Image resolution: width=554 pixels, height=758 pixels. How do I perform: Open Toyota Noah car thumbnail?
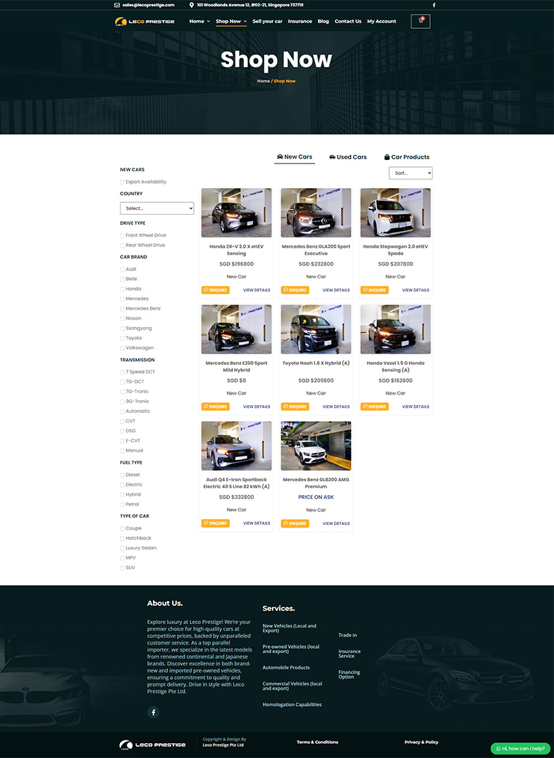click(x=316, y=329)
